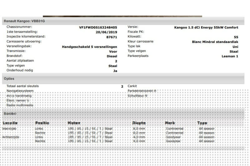Select 'Handgeschakeld 5 versnellingen' value
Image resolution: width=250 pixels, height=166 pixels.
(89, 47)
